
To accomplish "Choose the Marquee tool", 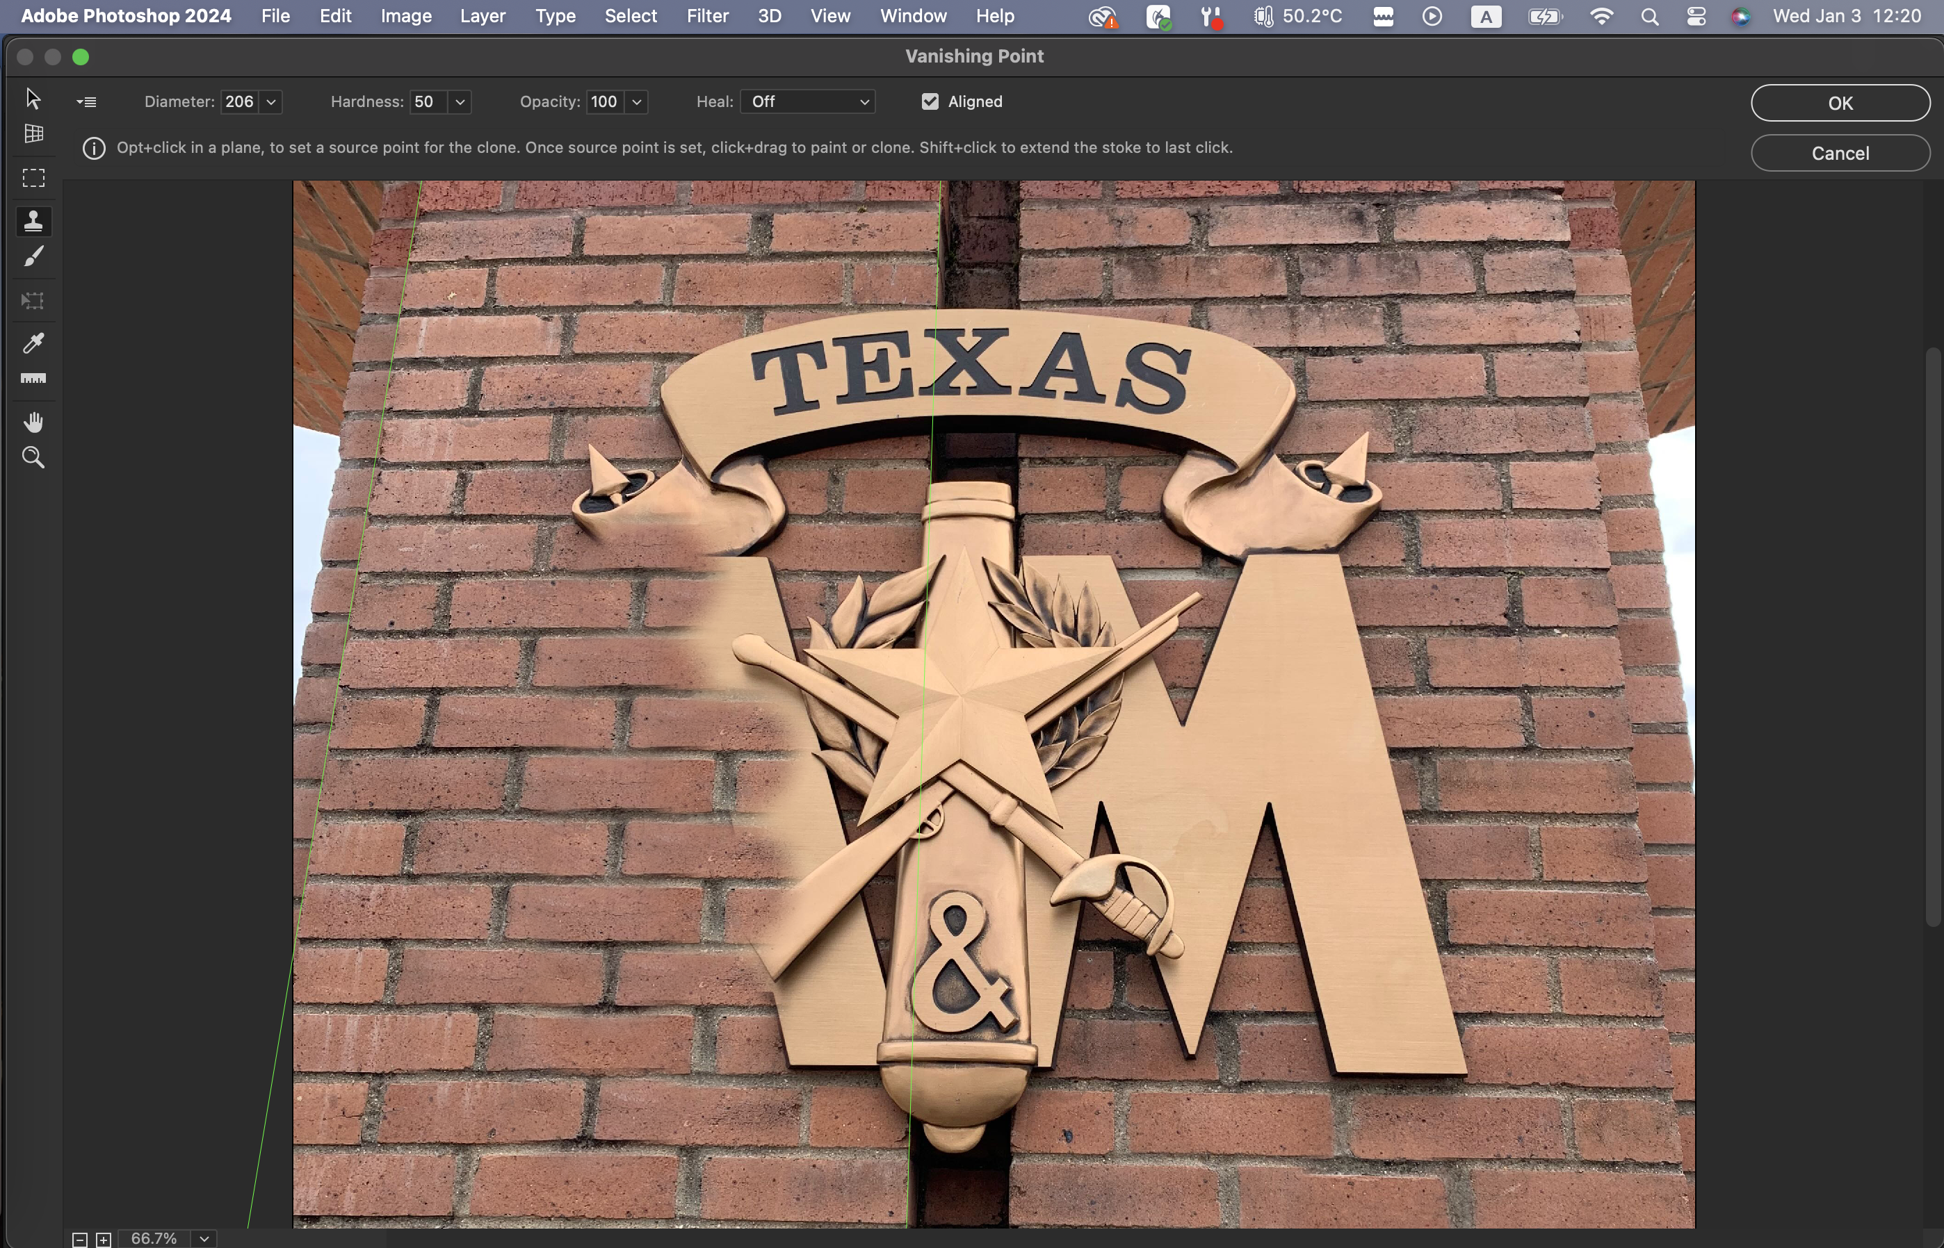I will coord(33,179).
